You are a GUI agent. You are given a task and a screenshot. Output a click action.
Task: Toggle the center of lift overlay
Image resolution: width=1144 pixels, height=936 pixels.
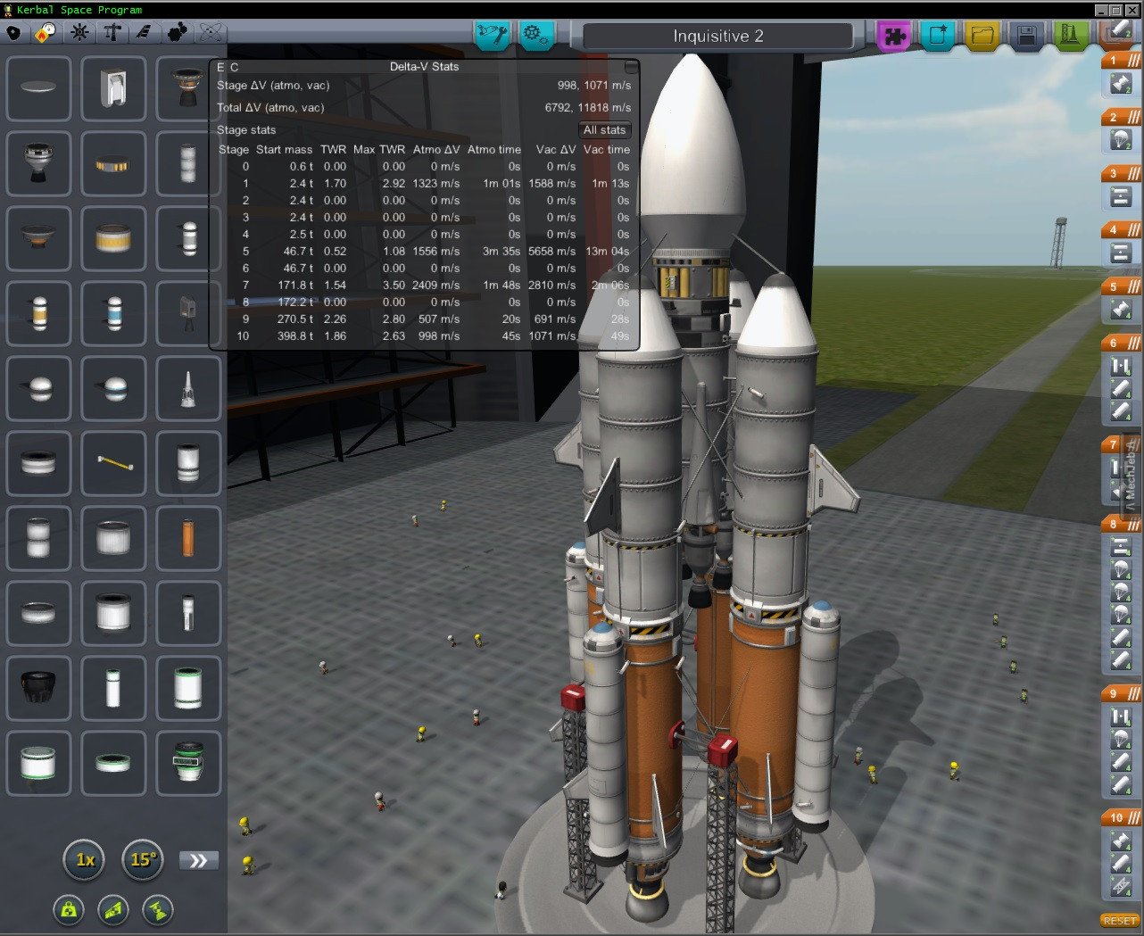(113, 910)
